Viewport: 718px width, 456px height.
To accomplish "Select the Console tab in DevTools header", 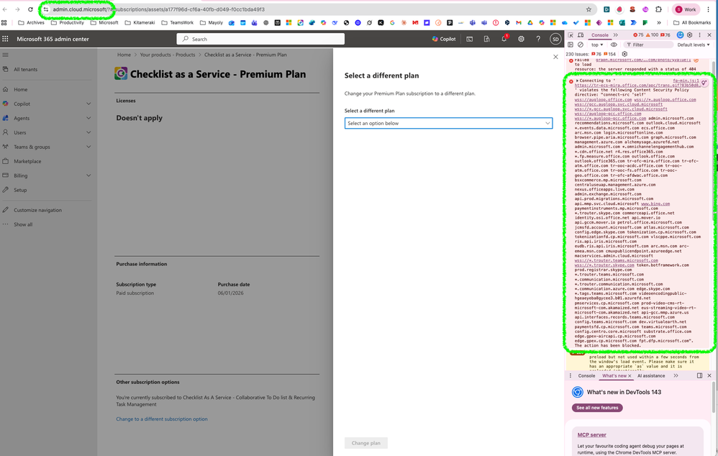I will (x=599, y=35).
